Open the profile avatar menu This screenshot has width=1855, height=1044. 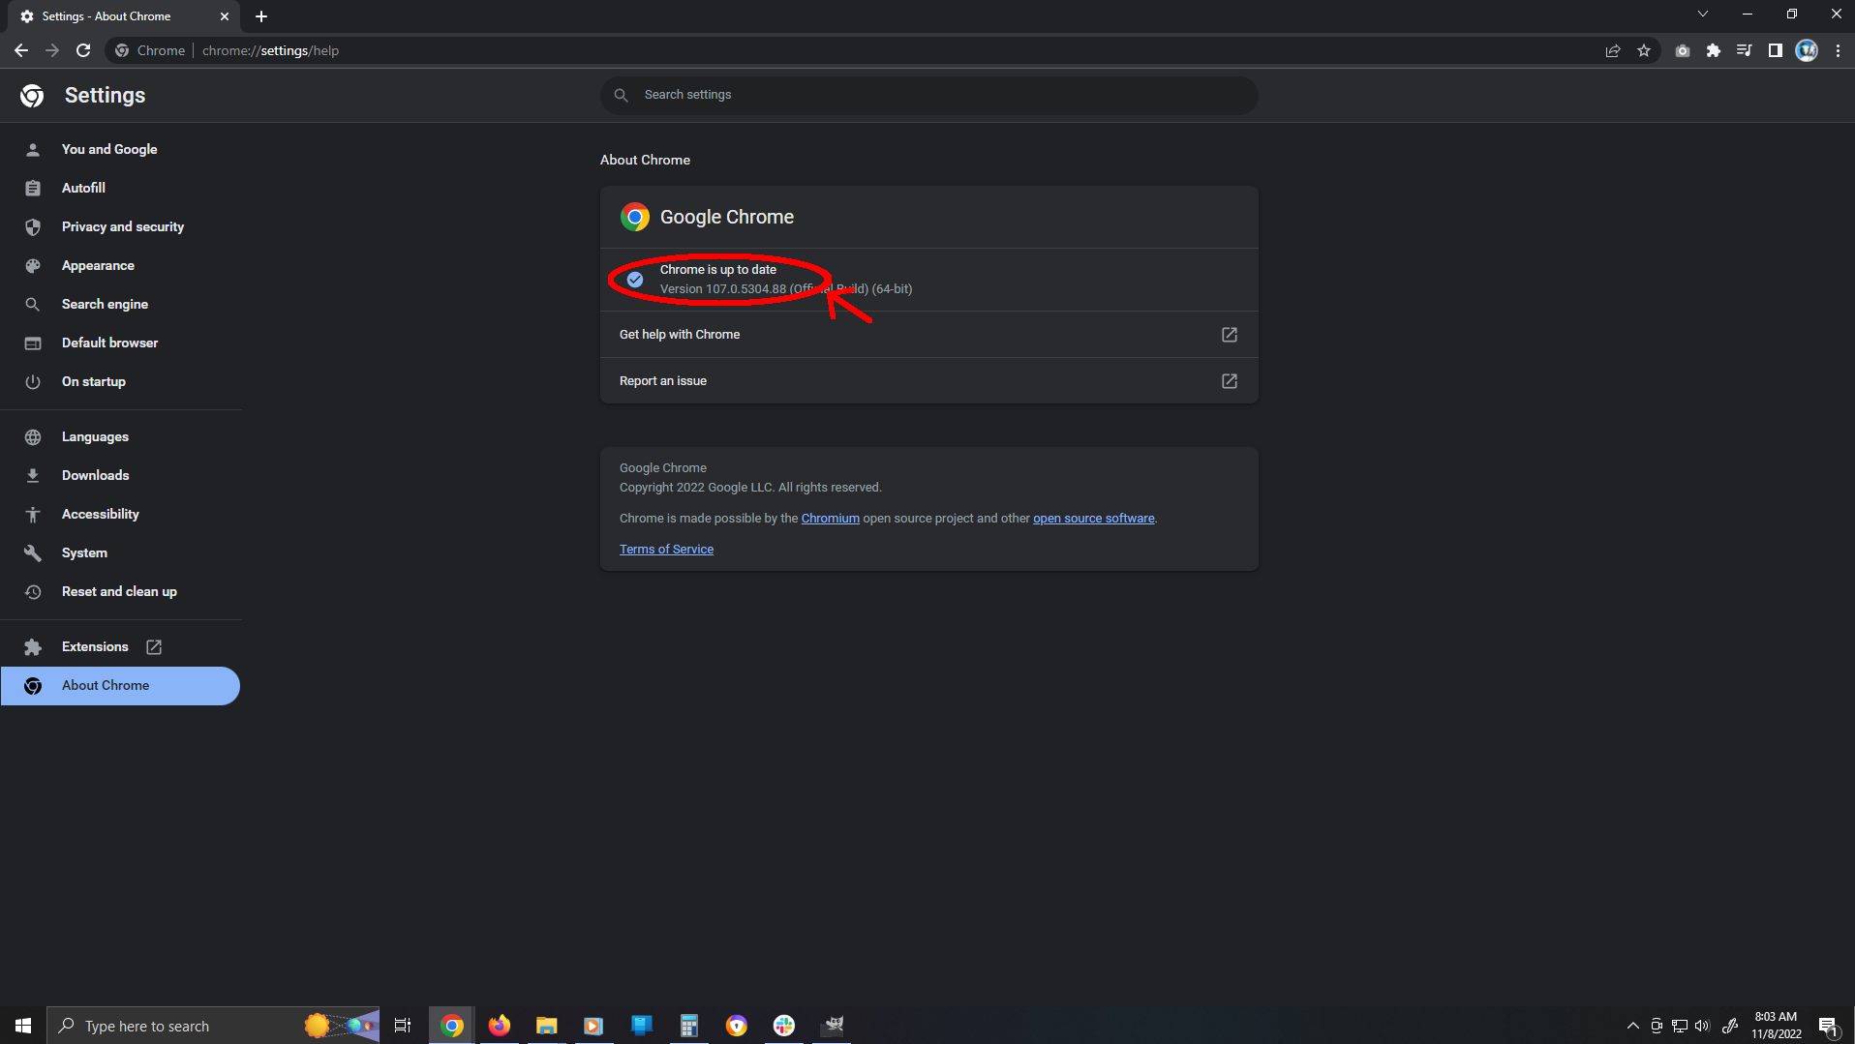1807,50
